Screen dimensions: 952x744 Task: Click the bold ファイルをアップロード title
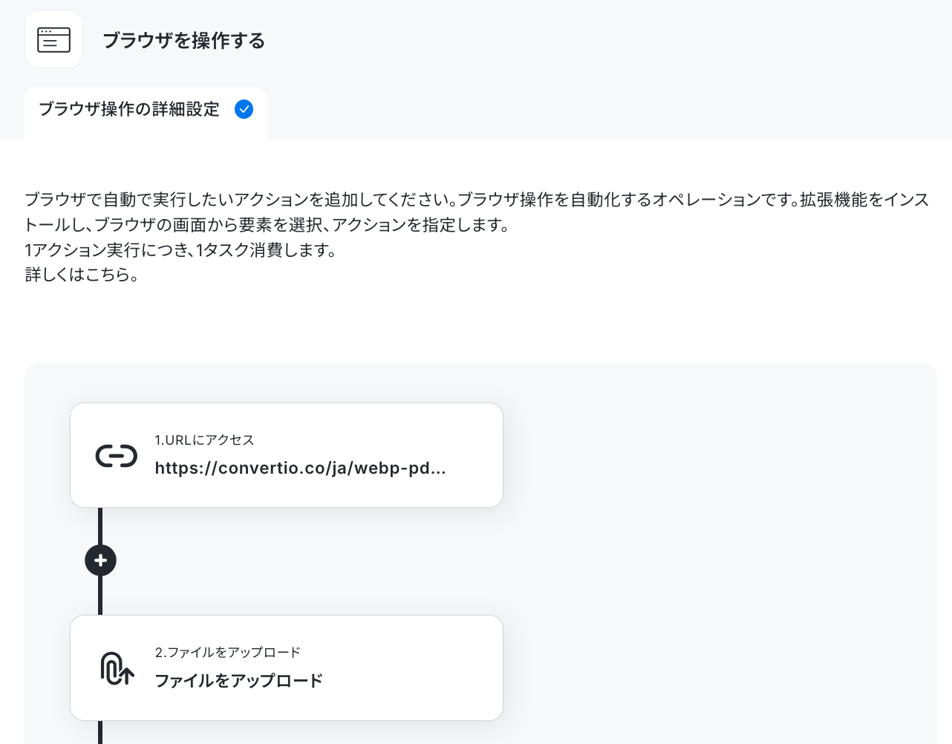pyautogui.click(x=238, y=680)
